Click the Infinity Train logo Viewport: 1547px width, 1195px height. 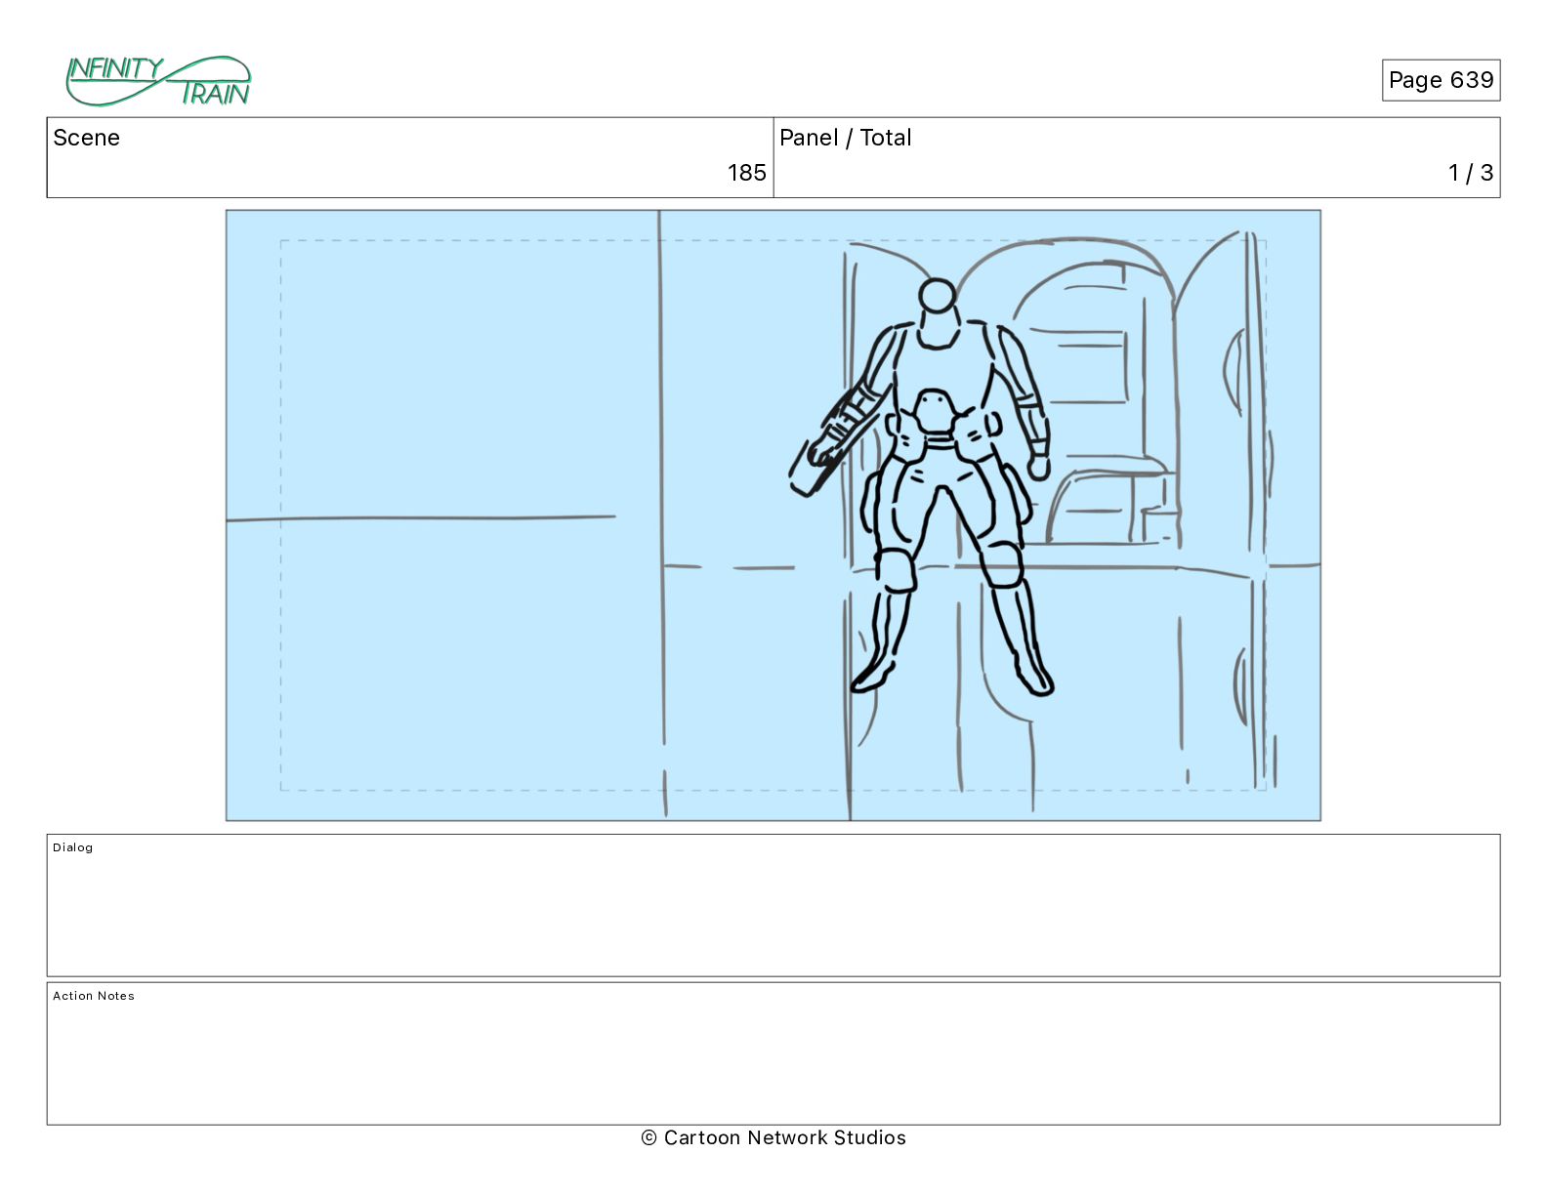pyautogui.click(x=158, y=81)
